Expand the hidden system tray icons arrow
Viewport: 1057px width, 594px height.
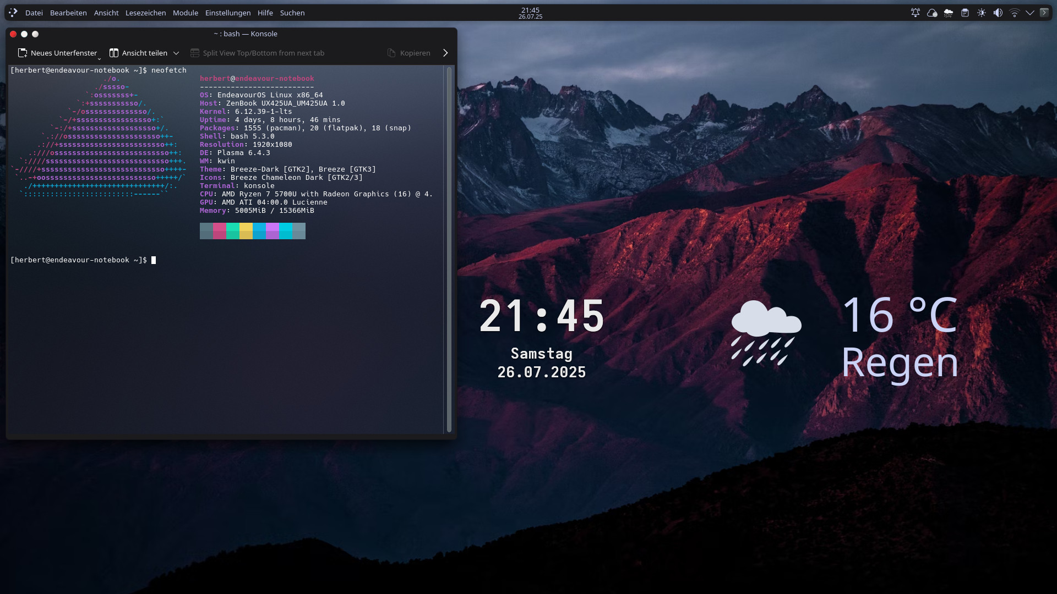pos(1029,13)
